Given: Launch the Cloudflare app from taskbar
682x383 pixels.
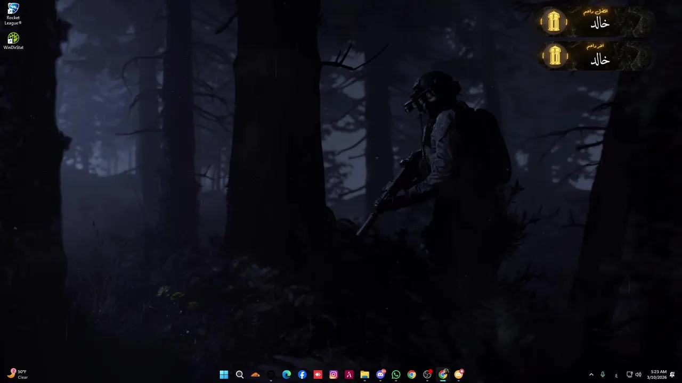Looking at the screenshot, I should (255, 374).
